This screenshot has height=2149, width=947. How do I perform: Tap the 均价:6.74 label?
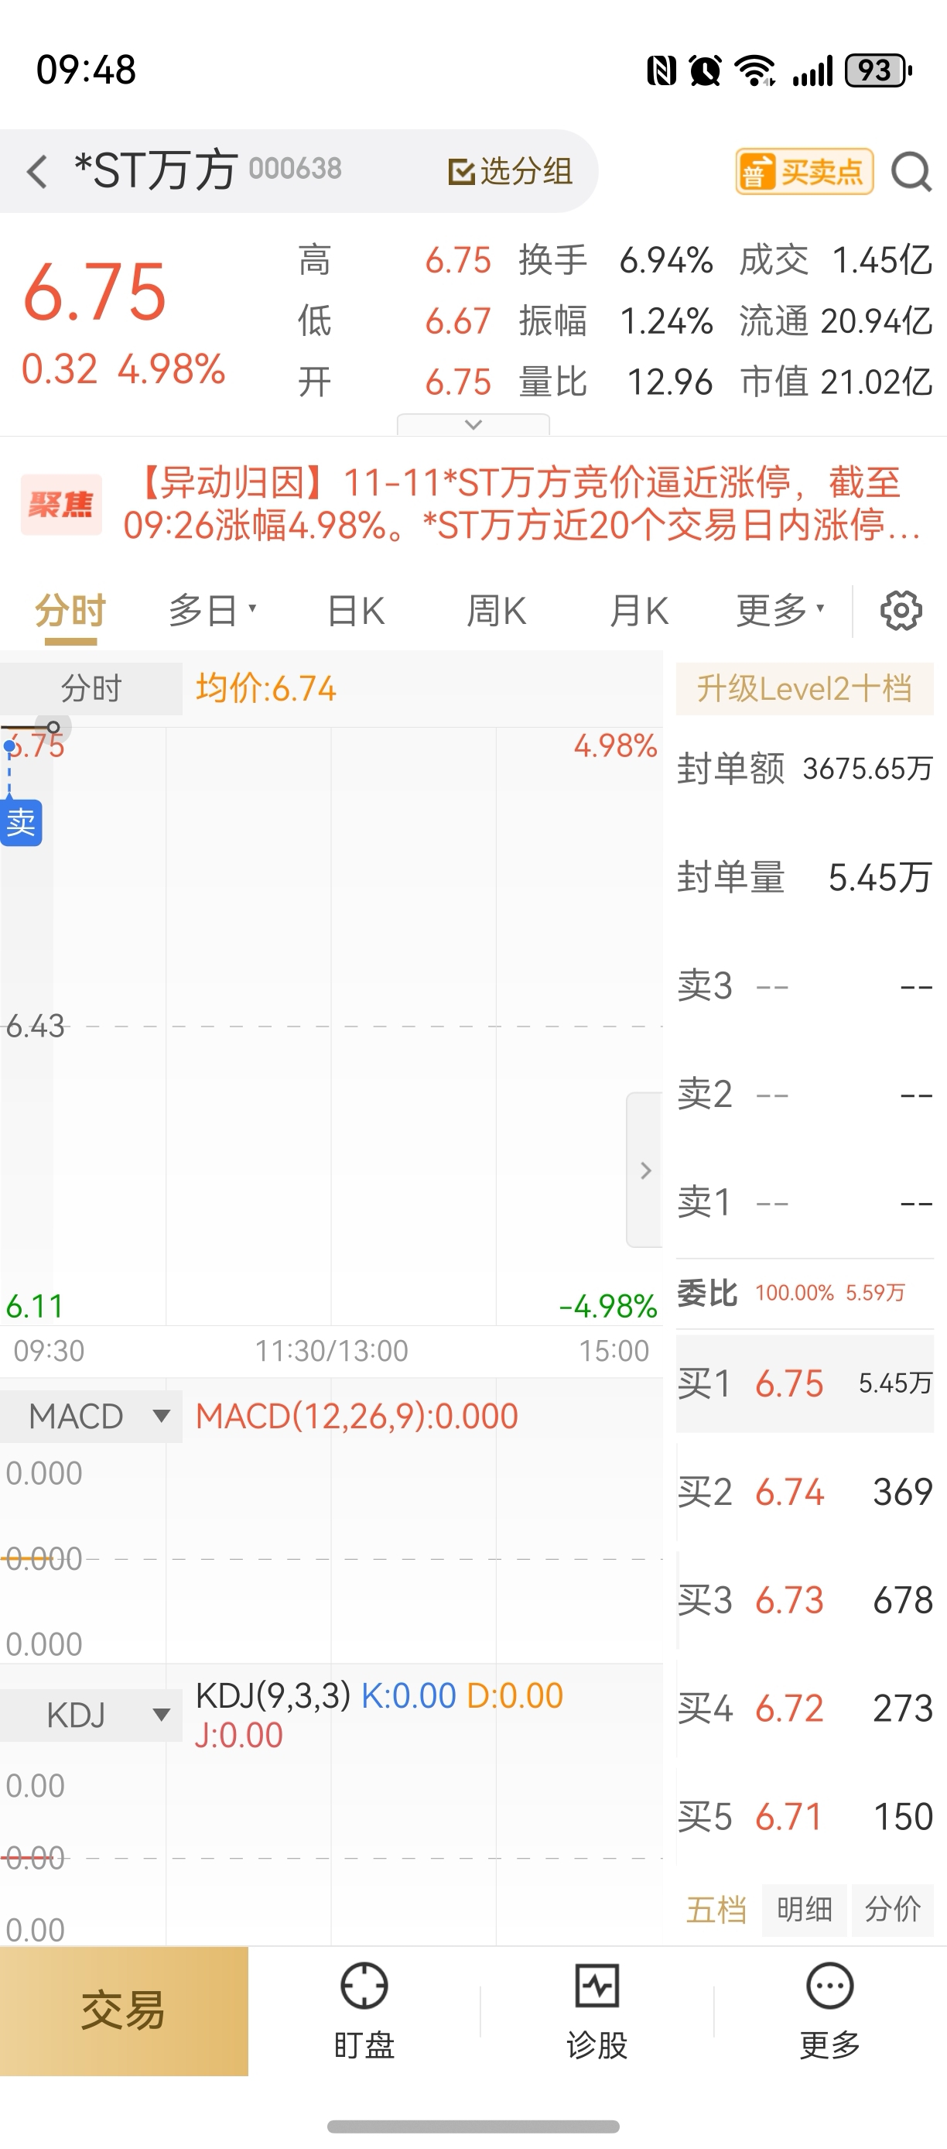[266, 689]
